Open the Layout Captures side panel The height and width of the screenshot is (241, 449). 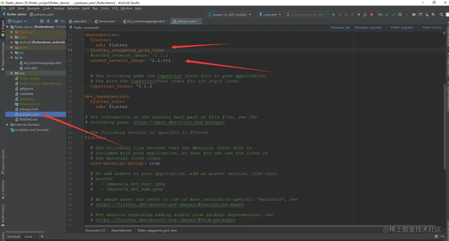tap(3, 162)
